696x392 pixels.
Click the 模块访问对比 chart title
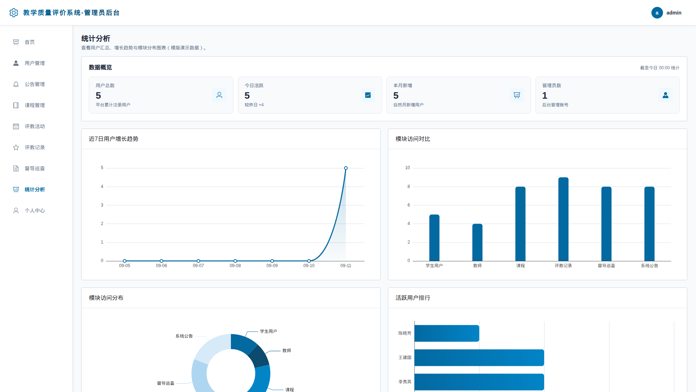pos(413,139)
